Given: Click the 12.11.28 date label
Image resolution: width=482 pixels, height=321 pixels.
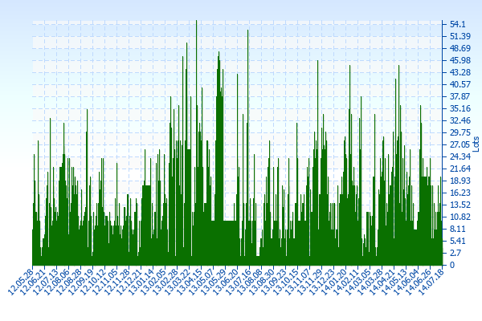Looking at the screenshot, I should pyautogui.click(x=117, y=282).
